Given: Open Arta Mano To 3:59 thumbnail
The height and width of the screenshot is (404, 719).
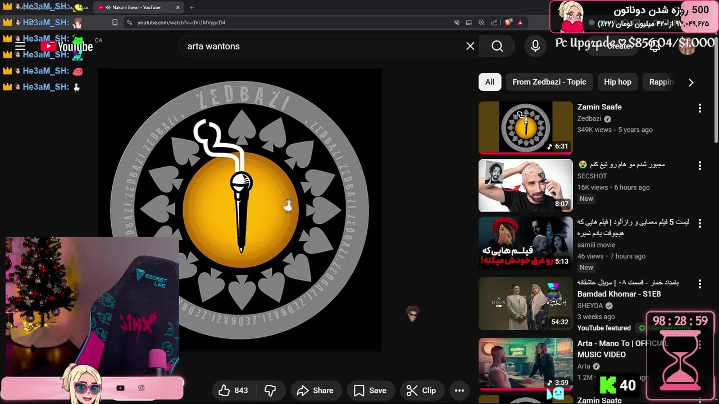Looking at the screenshot, I should coord(526,364).
